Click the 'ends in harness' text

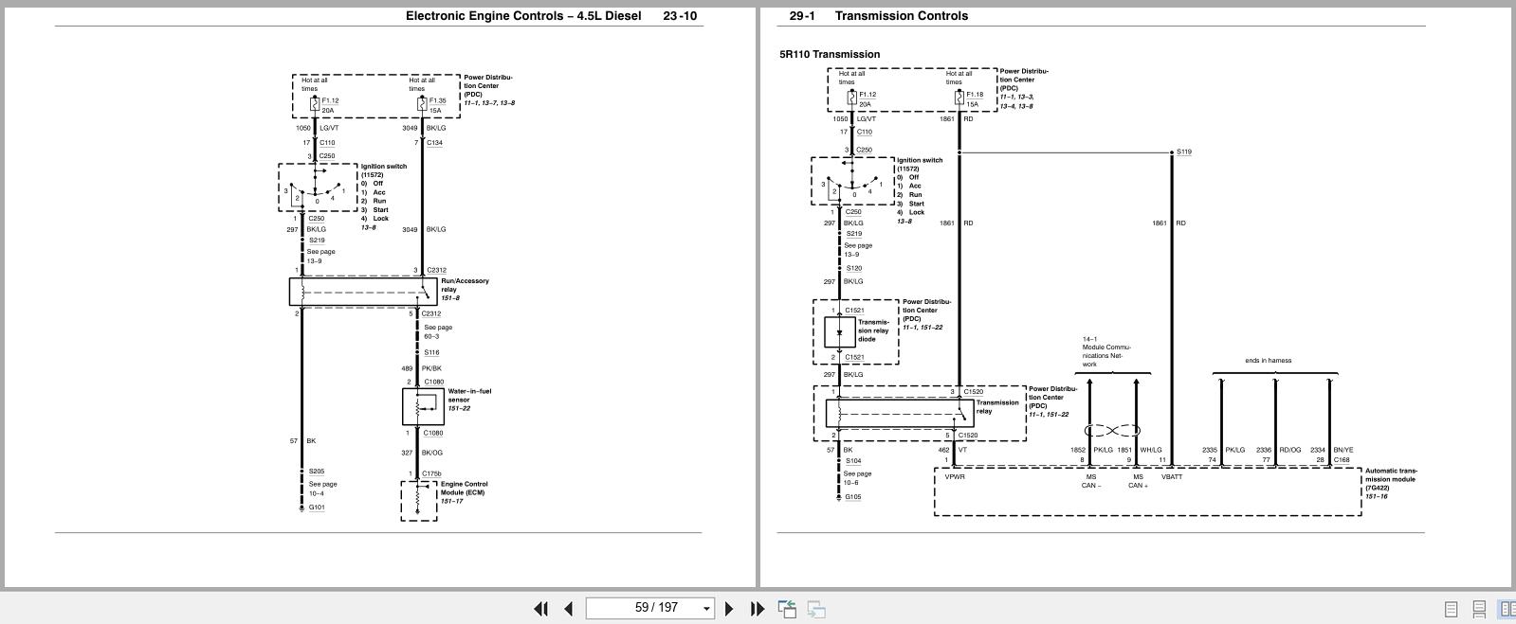1268,361
